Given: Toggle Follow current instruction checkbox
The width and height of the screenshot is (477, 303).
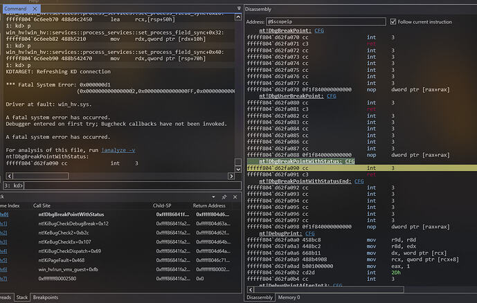Looking at the screenshot, I should click(x=393, y=21).
